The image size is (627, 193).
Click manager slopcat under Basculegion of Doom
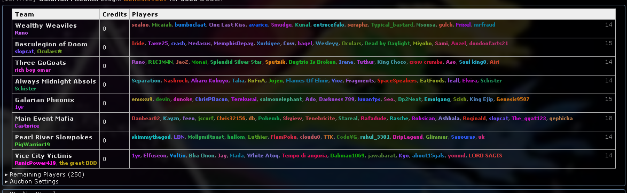click(25, 52)
